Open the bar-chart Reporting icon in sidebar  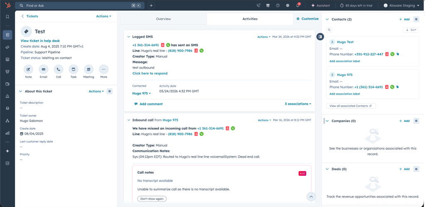click(7, 133)
